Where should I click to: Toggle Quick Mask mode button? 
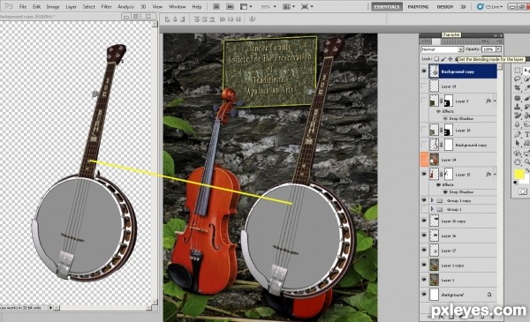[x=523, y=191]
